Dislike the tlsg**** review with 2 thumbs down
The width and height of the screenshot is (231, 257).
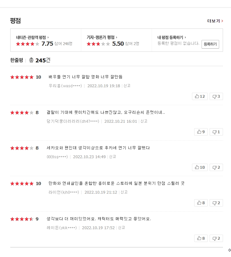point(216,167)
